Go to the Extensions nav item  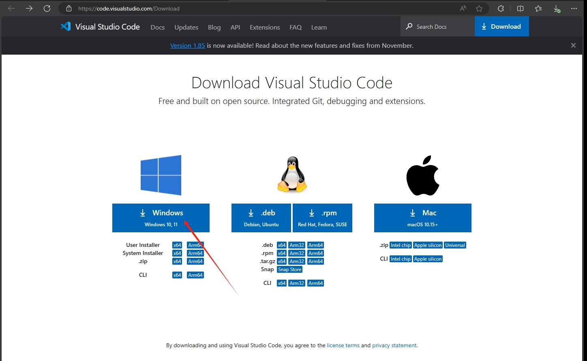point(265,28)
